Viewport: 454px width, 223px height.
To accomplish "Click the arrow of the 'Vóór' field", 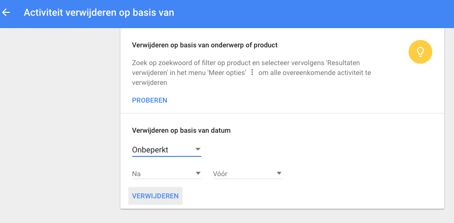I will [x=279, y=173].
